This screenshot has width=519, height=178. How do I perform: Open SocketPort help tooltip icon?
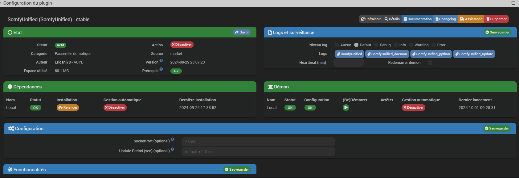172,140
